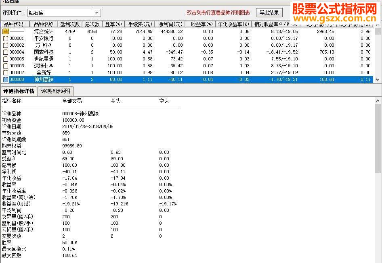Click the 多头 column label
Viewport: 382px width, 263px height.
tap(115, 101)
